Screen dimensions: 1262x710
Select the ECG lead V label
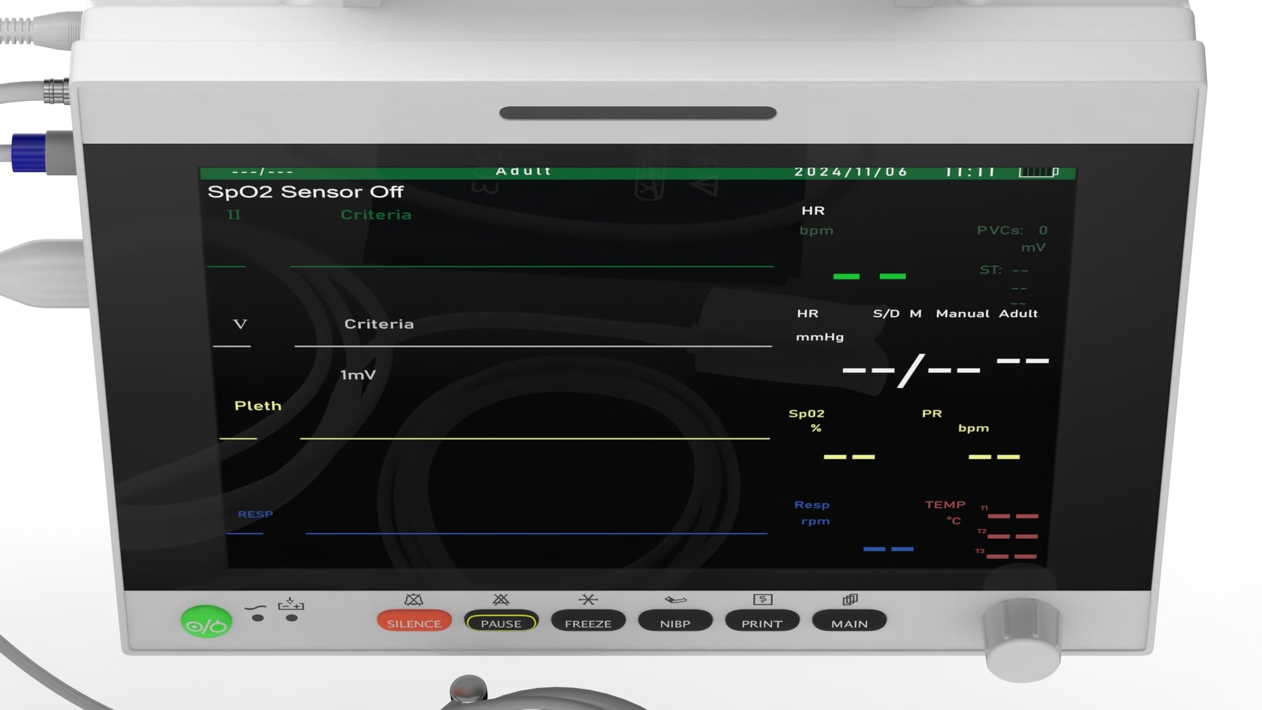(x=240, y=324)
